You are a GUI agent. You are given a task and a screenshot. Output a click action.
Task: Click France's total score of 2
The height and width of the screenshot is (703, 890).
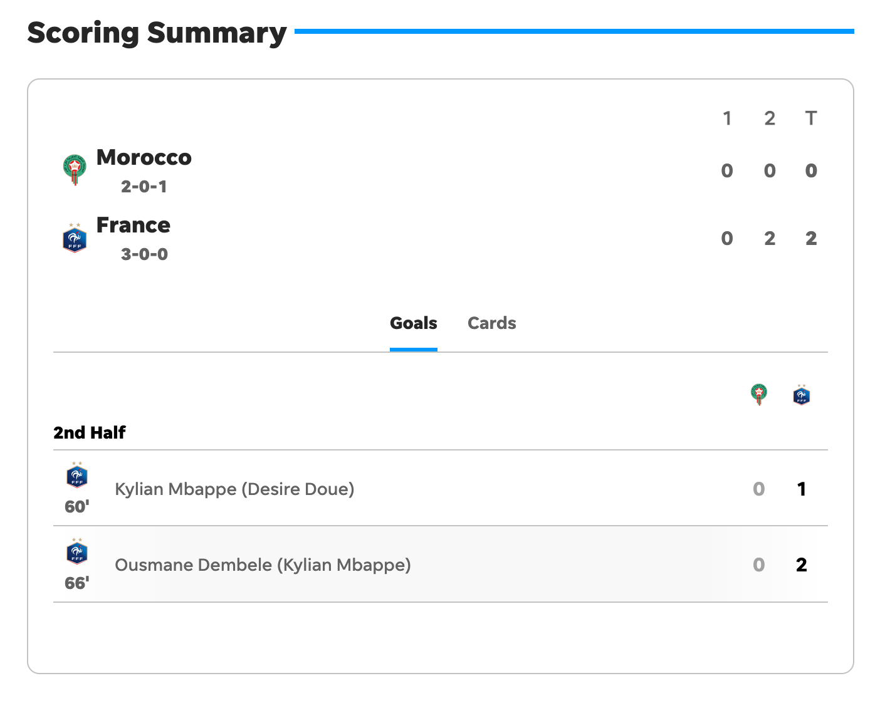(811, 238)
